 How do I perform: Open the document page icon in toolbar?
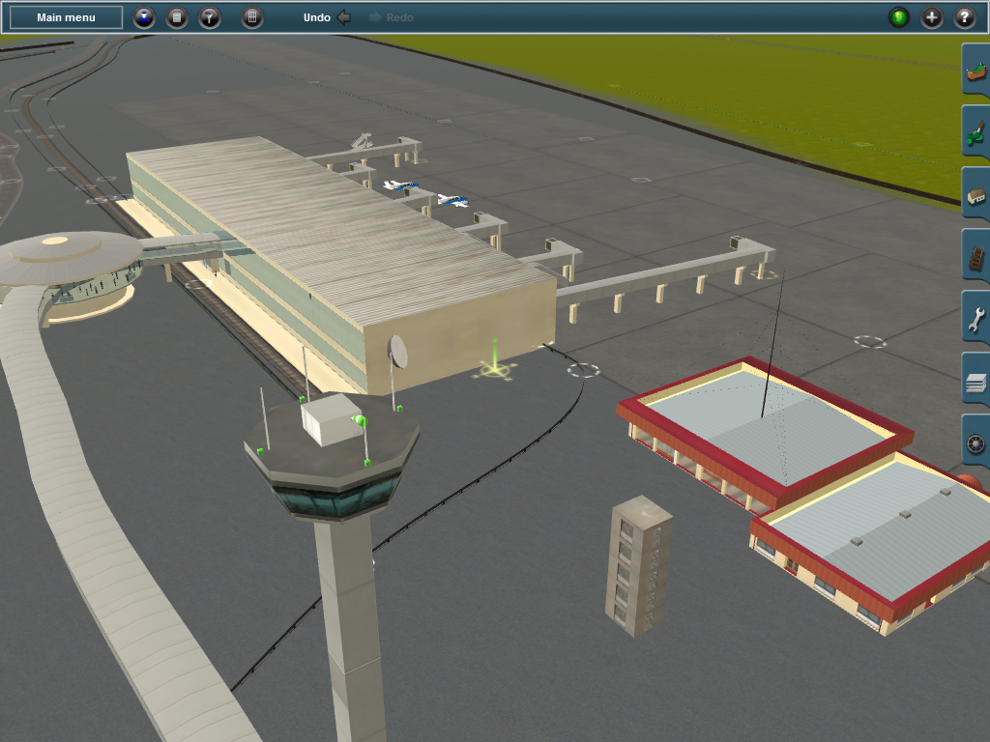177,17
